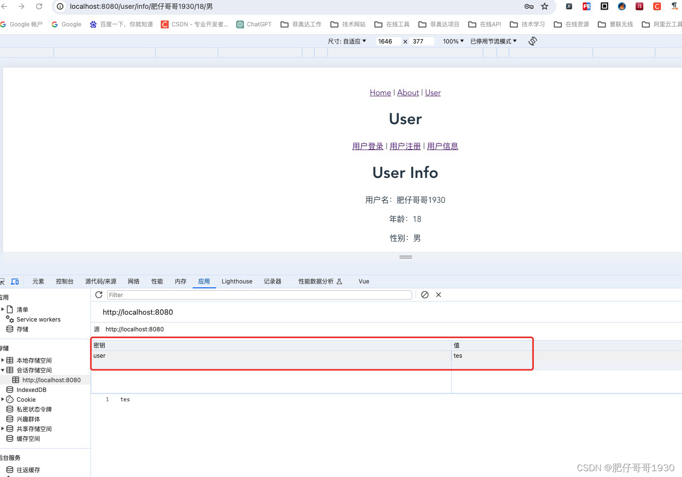Viewport: 682px width, 477px height.
Task: Open the 百度一下 bookmark
Action: 121,24
